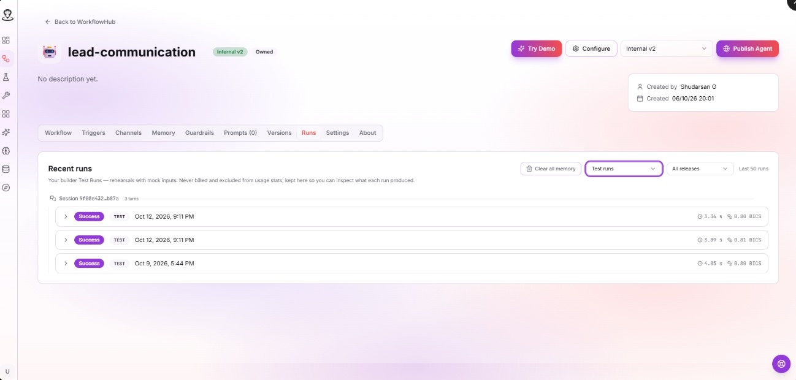Switch to the Memory tab

[163, 133]
